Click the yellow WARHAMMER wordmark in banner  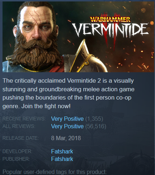click(x=110, y=19)
